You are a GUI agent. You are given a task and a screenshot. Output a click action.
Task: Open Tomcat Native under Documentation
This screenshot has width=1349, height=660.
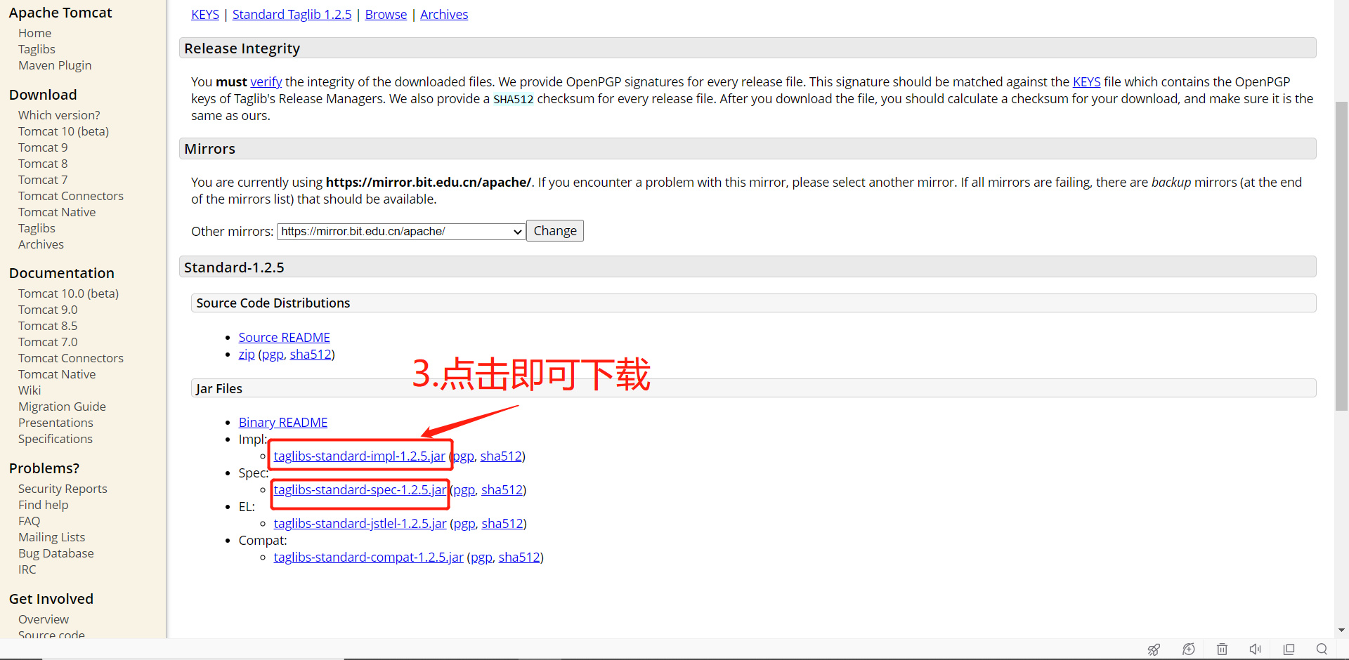(57, 374)
